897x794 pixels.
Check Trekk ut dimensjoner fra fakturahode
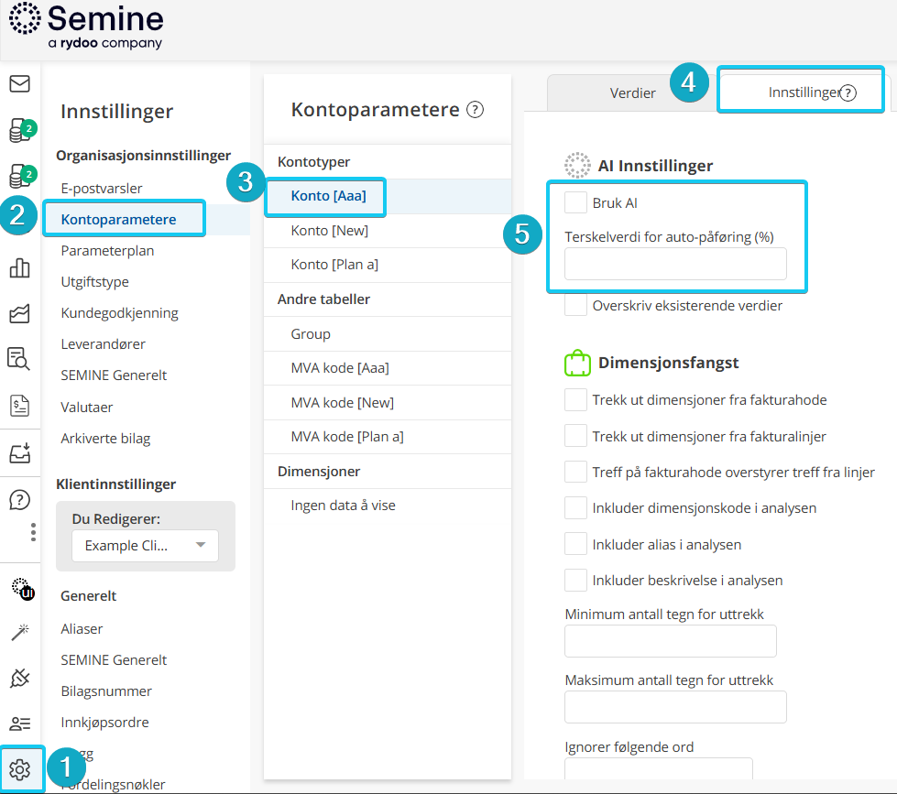(x=576, y=400)
